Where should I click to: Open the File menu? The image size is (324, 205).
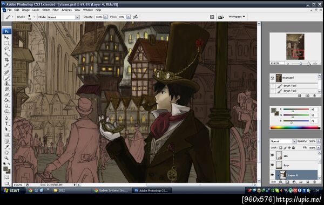10,10
